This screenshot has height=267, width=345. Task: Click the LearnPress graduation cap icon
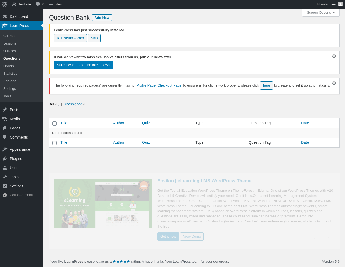coord(5,26)
